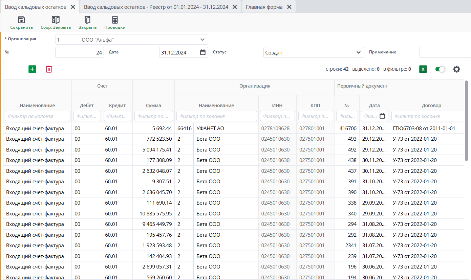Export table using green Excel icon
The width and height of the screenshot is (471, 280).
click(423, 69)
